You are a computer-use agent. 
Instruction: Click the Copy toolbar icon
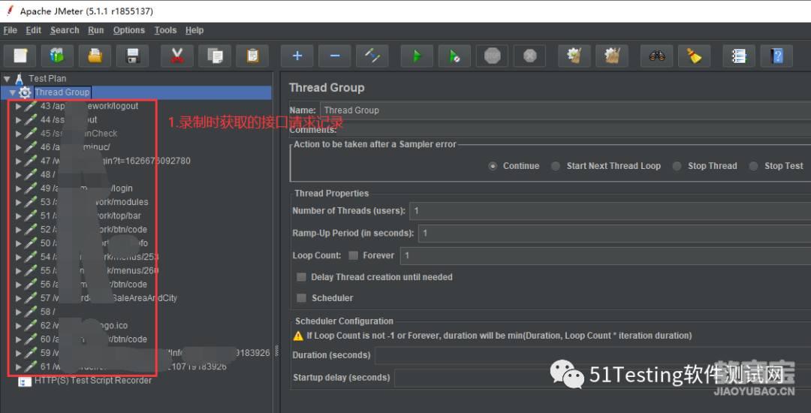pyautogui.click(x=215, y=56)
